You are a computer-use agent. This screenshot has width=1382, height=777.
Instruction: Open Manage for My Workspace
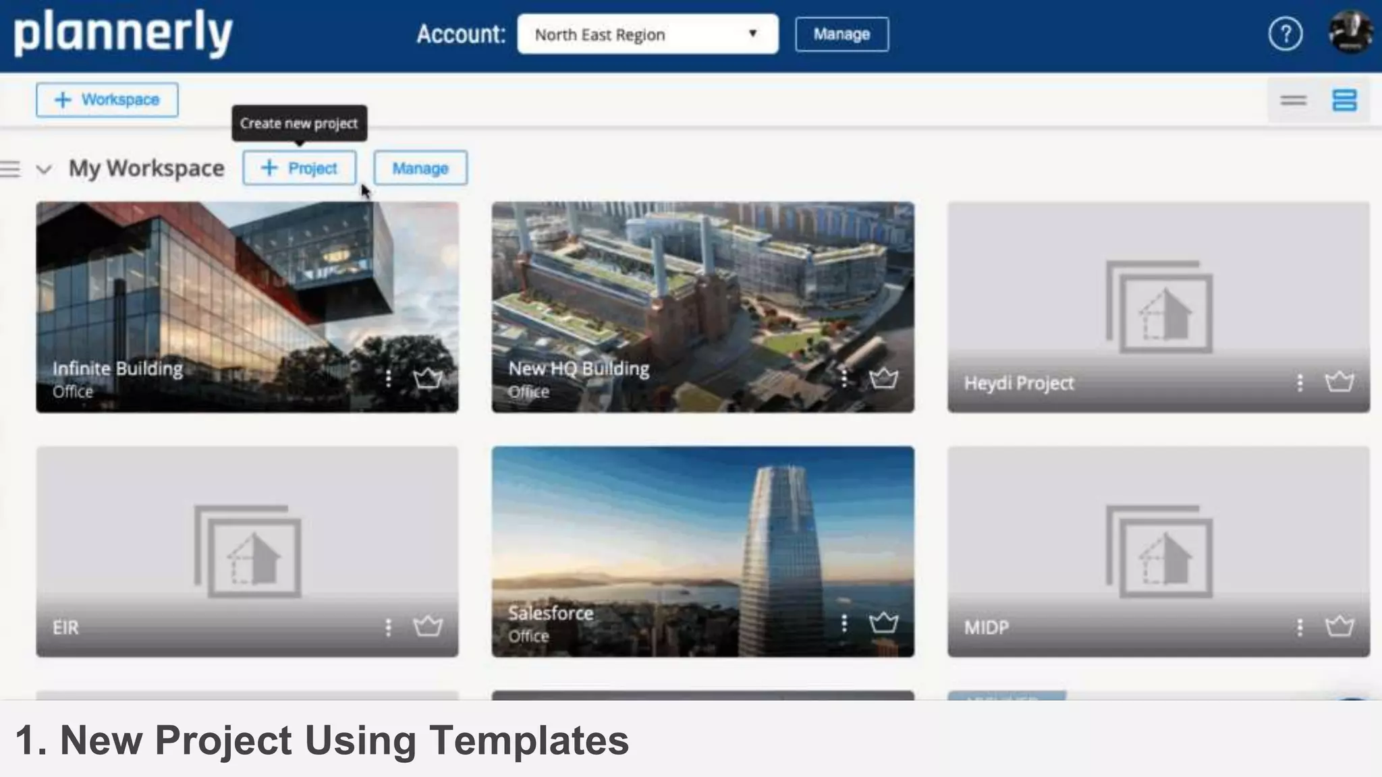click(420, 168)
